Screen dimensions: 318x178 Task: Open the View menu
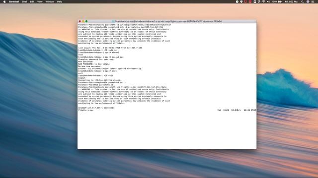tap(40, 1)
